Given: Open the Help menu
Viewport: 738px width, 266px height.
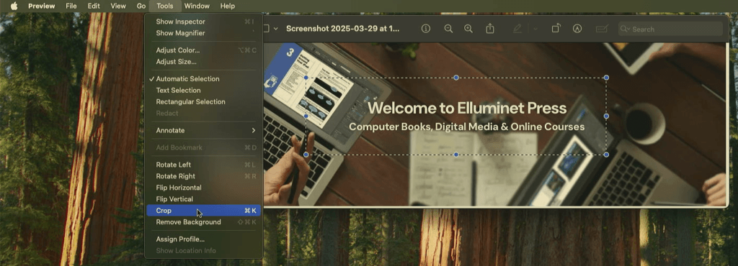Looking at the screenshot, I should (227, 6).
